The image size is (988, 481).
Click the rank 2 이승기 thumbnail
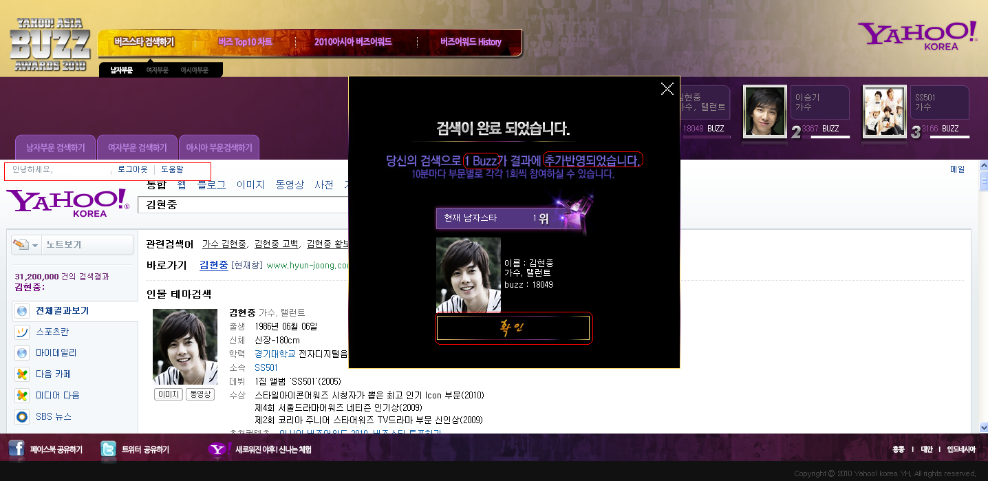point(765,111)
